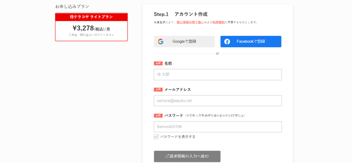Register using the Facebookで登録 button
Viewport: 352px width, 163px height.
(251, 42)
